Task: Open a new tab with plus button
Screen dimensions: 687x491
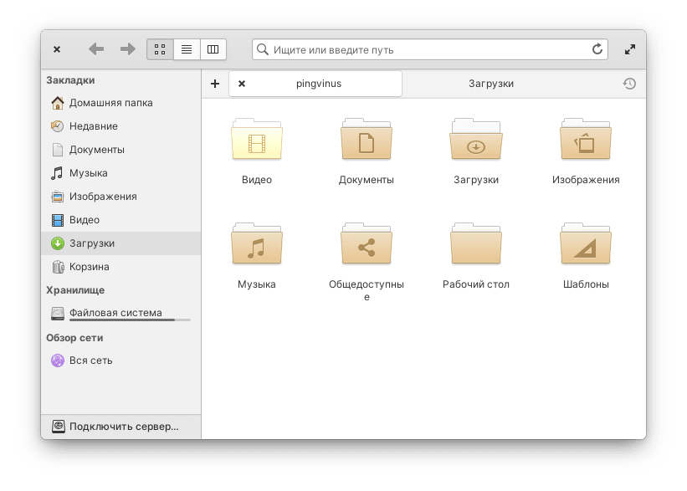Action: [x=215, y=84]
